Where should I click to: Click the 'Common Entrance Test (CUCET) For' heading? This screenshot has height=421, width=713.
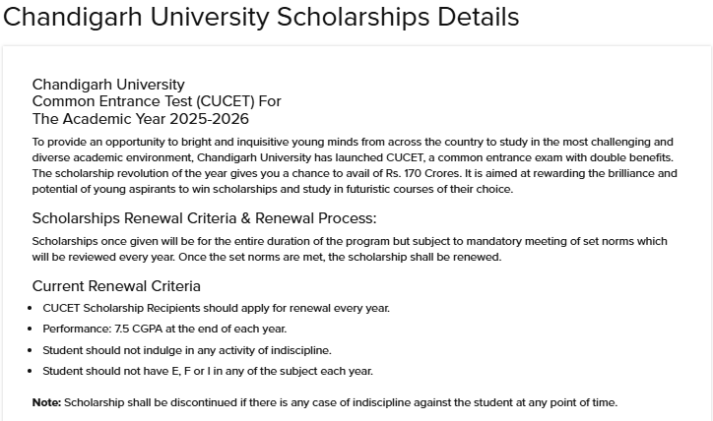157,101
